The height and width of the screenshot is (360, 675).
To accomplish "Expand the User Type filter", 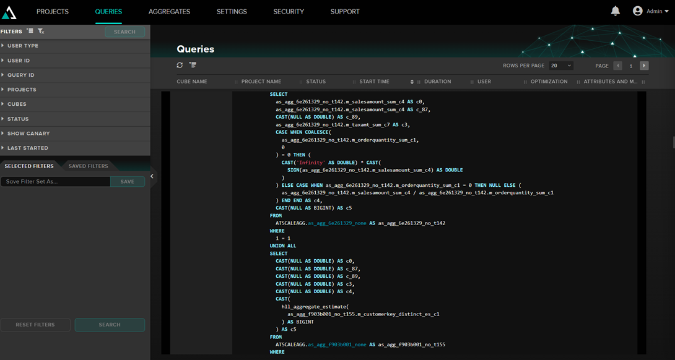I will [23, 46].
